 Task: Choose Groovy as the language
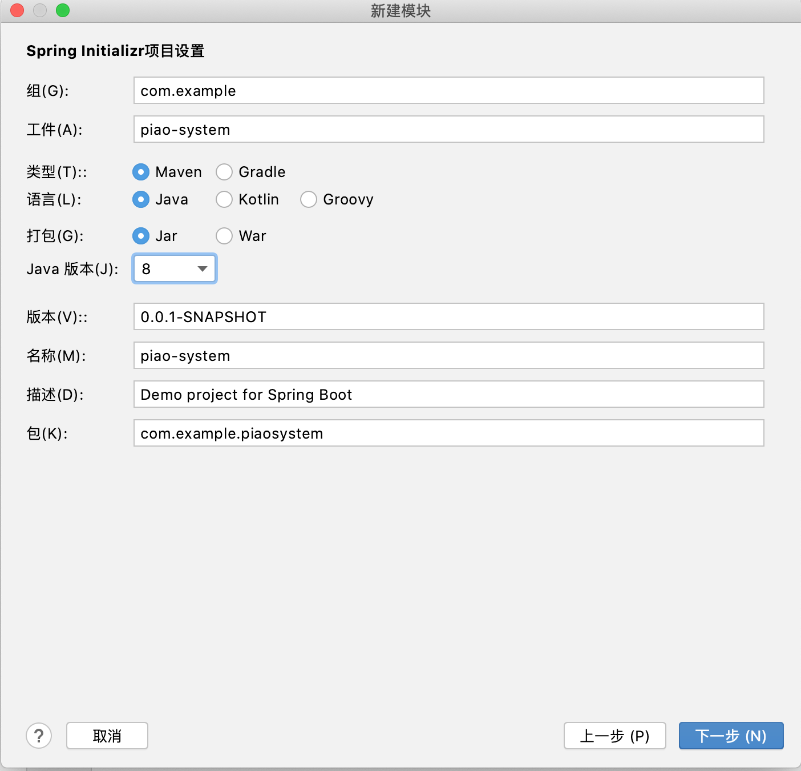(x=309, y=199)
